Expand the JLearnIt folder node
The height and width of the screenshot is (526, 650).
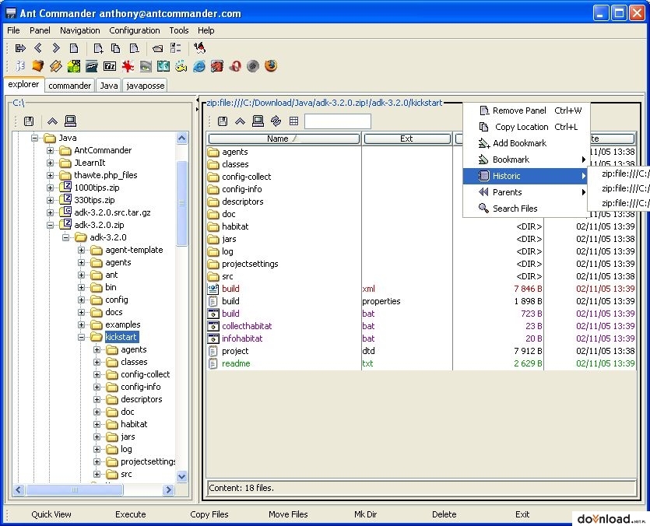point(50,163)
